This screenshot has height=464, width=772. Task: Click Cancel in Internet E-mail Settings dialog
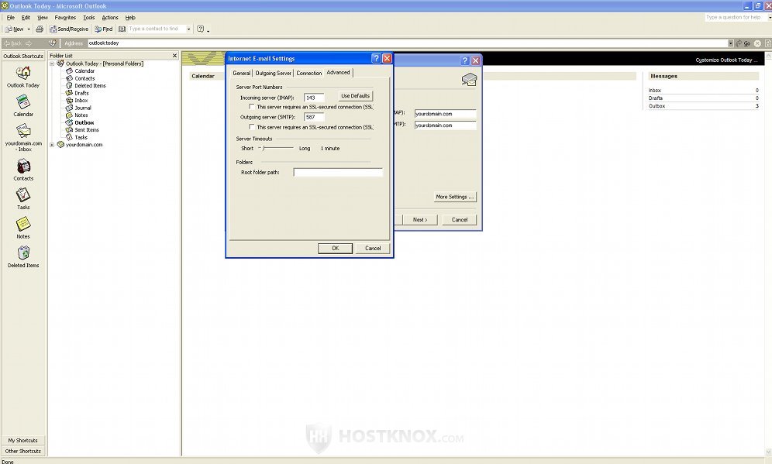click(373, 248)
